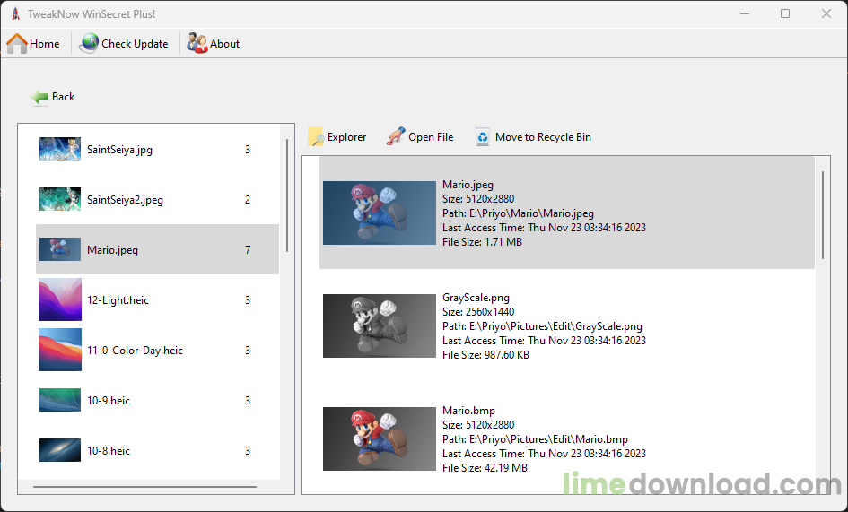Image resolution: width=848 pixels, height=512 pixels.
Task: Pick the 10-9.heic entry
Action: pyautogui.click(x=108, y=401)
